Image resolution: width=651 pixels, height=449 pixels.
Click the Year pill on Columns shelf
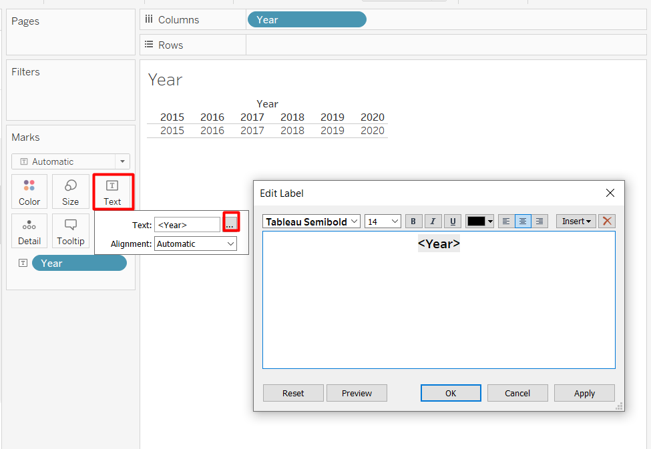click(x=306, y=20)
